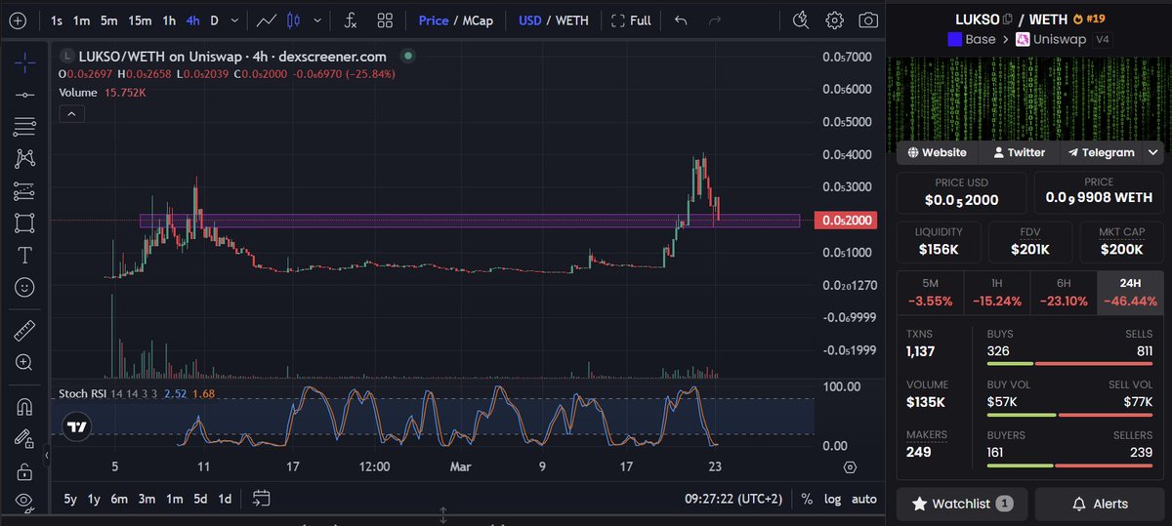Click the Stoch RSI indicator title
Viewport: 1172px width, 526px height.
[x=82, y=393]
